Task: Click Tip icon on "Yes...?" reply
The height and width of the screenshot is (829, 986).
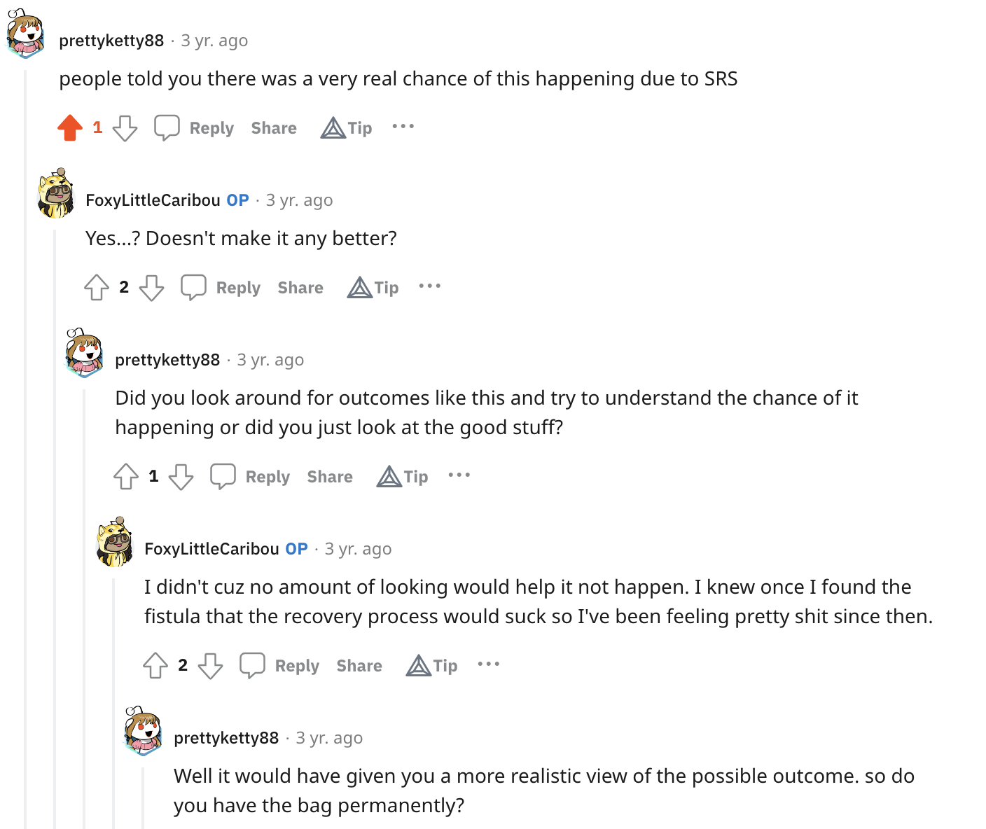Action: [360, 288]
